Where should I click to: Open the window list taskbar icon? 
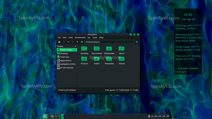coord(53,116)
